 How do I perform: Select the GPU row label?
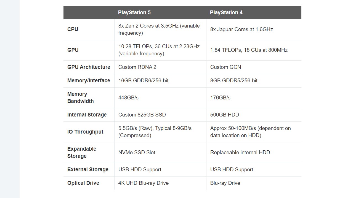click(x=73, y=50)
